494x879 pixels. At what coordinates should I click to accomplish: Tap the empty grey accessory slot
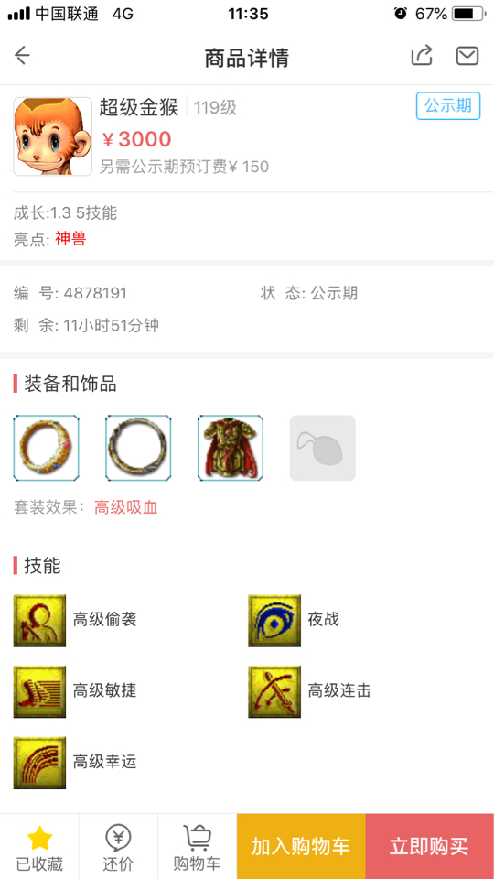point(323,448)
